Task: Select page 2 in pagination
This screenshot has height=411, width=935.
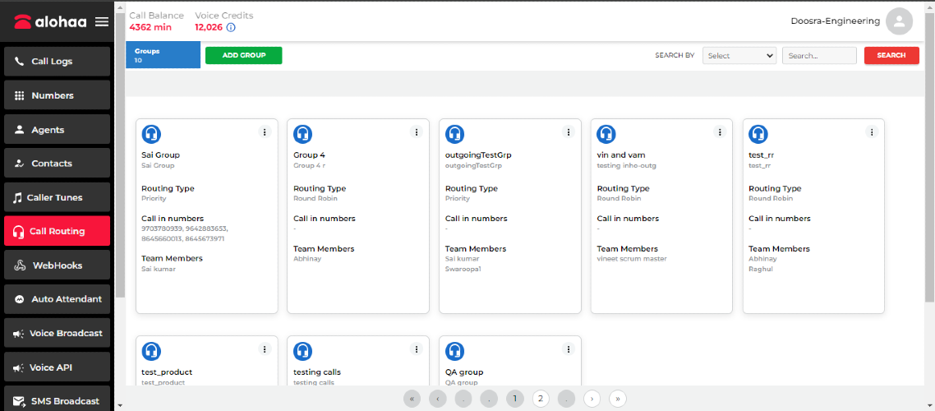Action: [541, 399]
